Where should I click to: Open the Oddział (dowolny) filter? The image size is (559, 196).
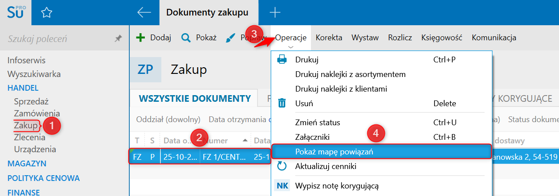pyautogui.click(x=168, y=119)
